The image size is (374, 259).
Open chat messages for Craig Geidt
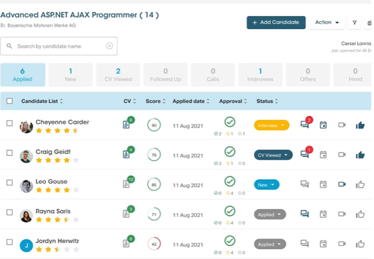click(304, 154)
